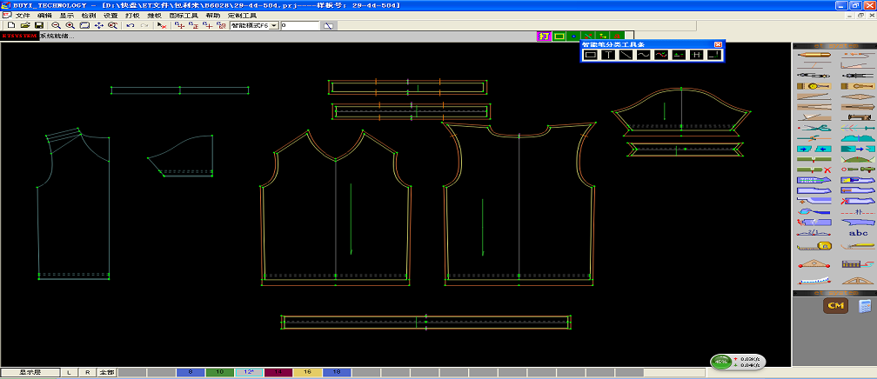877x379 pixels.
Task: Select the triangle set-square tool
Action: [813, 263]
